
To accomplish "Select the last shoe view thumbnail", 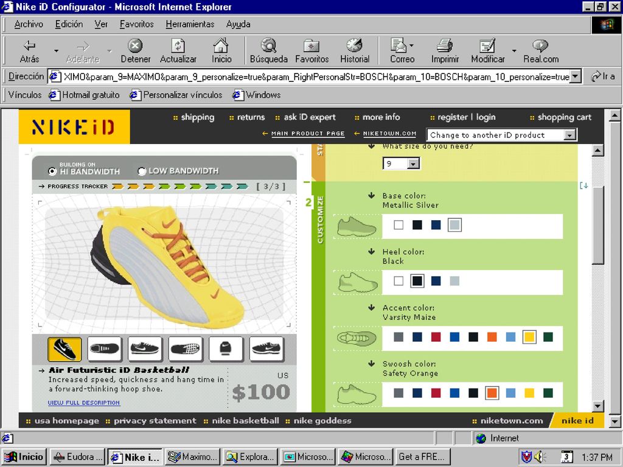I will 266,349.
